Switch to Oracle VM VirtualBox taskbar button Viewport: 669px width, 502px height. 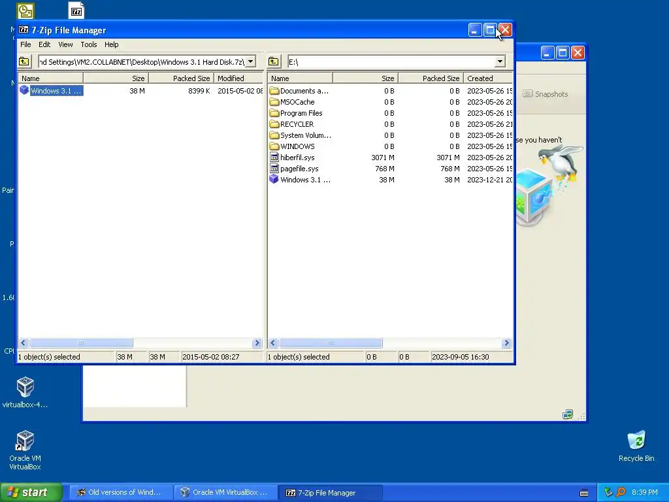point(225,493)
